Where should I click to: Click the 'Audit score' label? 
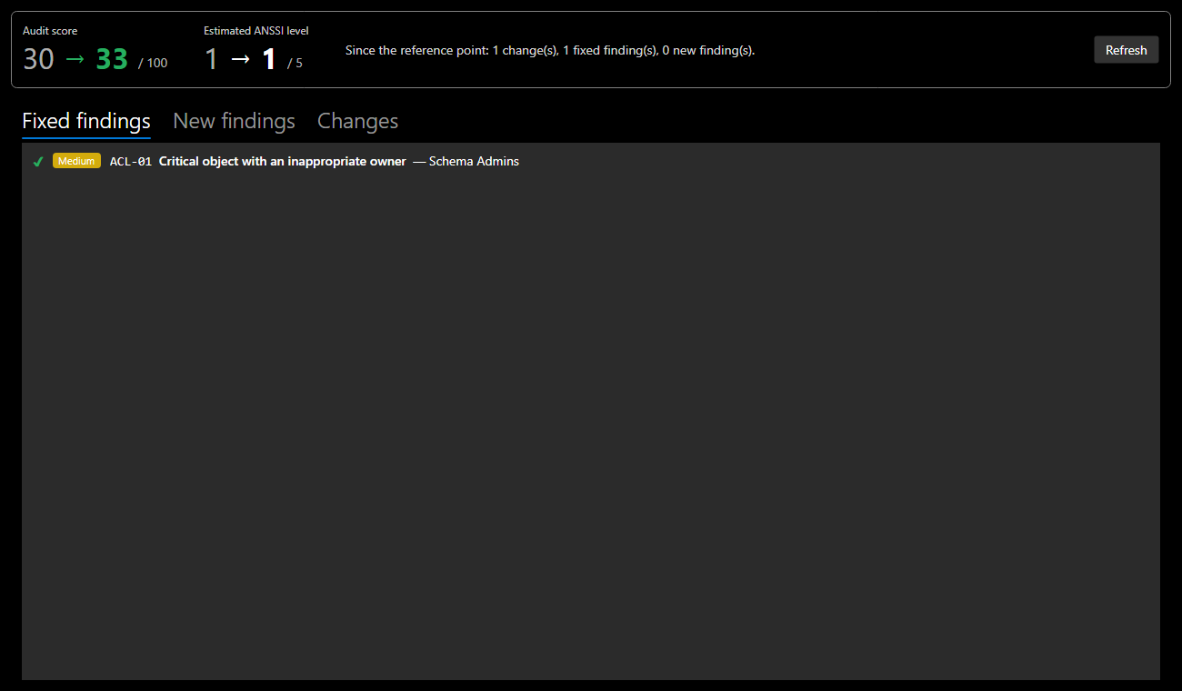pyautogui.click(x=50, y=31)
